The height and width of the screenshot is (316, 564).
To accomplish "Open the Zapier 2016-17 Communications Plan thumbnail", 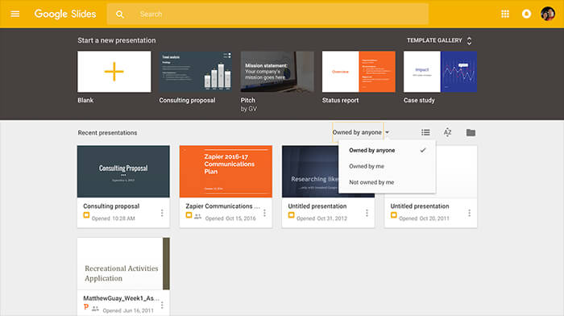I will click(x=226, y=172).
